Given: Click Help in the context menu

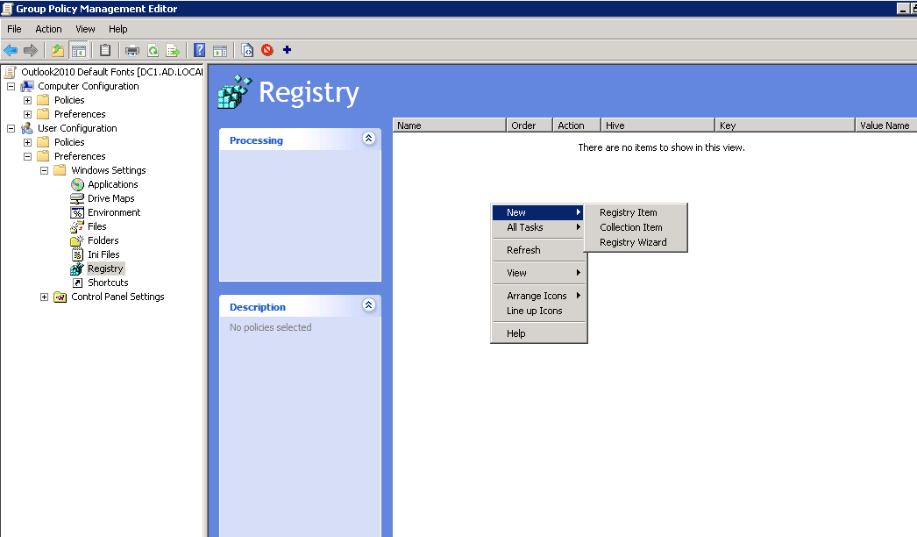Looking at the screenshot, I should tap(538, 333).
